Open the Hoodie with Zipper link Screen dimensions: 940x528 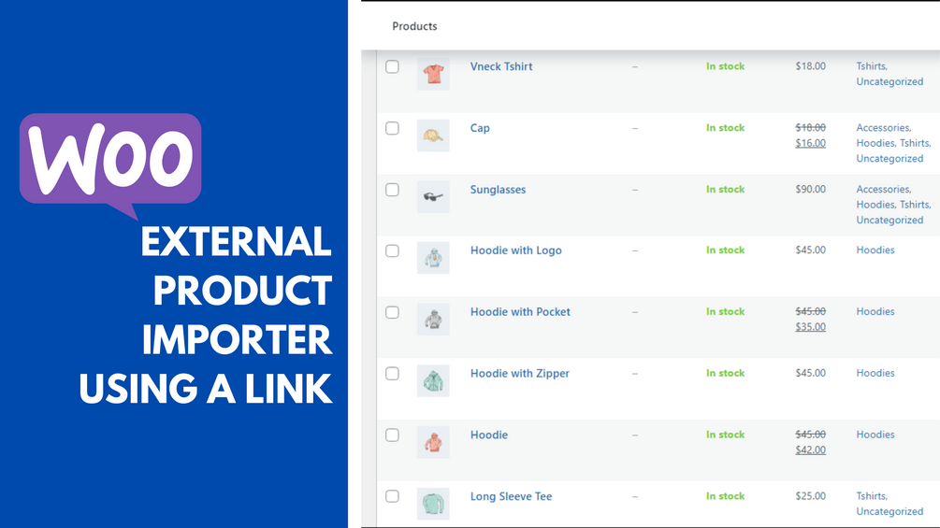520,374
